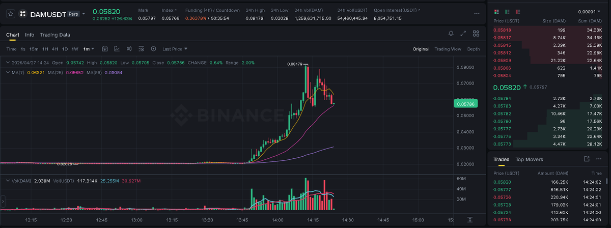Screen dimensions: 611x228
Task: Click the order book mid price 0.05820
Action: 507,87
